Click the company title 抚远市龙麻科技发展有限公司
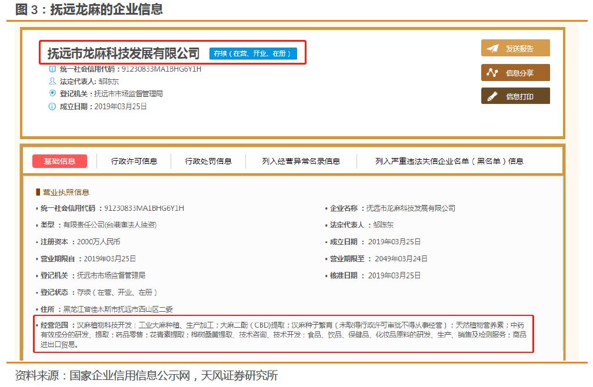593x387 pixels. (x=124, y=53)
